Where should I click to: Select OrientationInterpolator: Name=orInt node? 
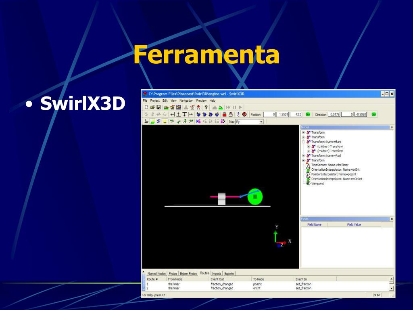click(335, 170)
